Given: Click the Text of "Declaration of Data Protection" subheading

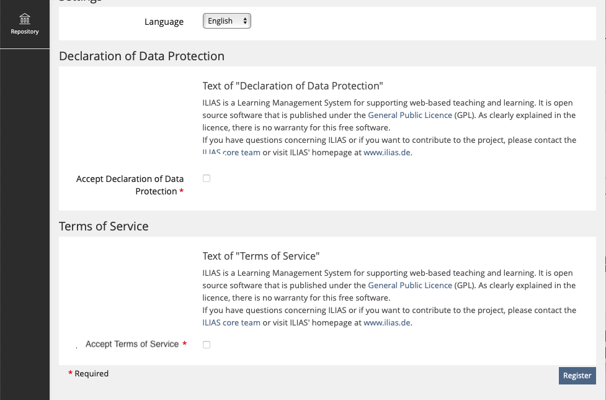Looking at the screenshot, I should (x=293, y=86).
